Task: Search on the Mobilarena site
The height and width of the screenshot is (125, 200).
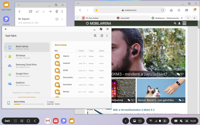Action: 175,23
